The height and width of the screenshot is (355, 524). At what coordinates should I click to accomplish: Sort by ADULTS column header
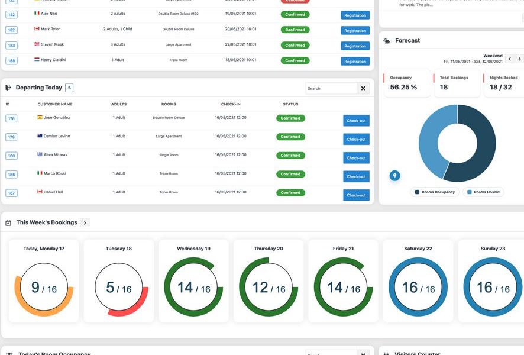point(119,104)
